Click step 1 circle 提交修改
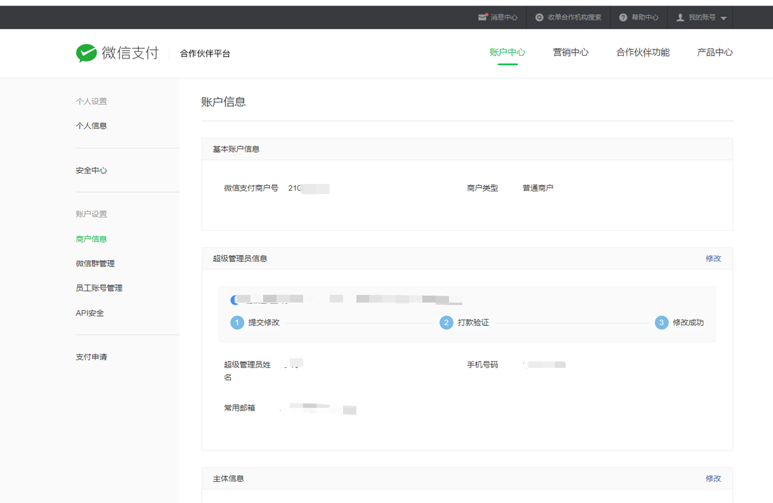 pos(237,322)
